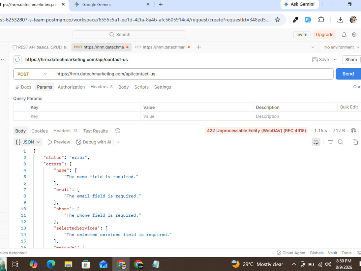Select the Params tab
361x271 pixels.
[44, 87]
